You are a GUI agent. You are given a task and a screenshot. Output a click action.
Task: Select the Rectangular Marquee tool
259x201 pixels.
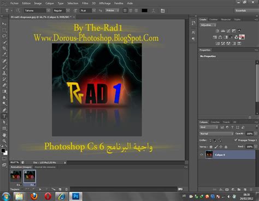4,30
